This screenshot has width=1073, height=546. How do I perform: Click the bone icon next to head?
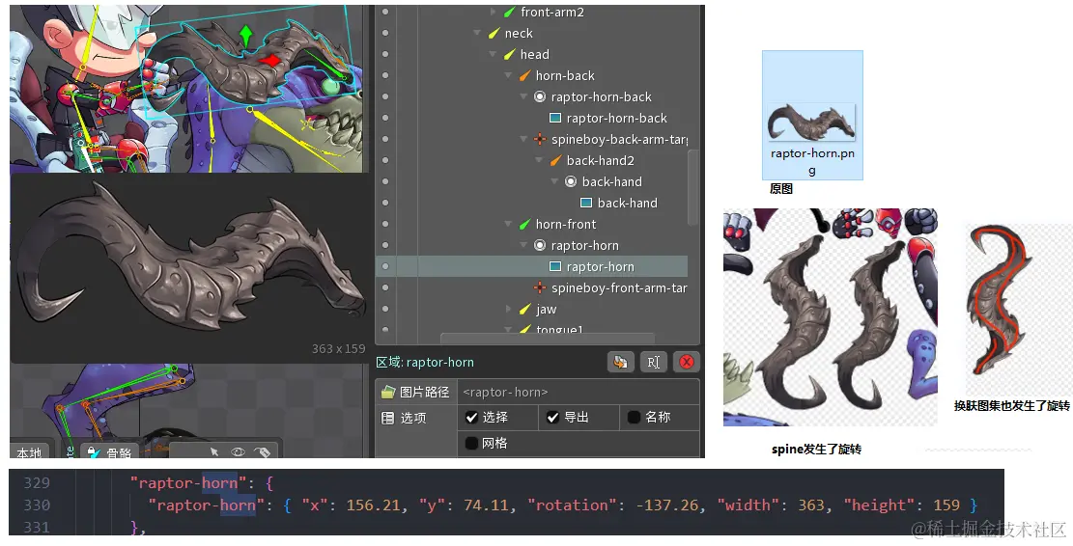tap(509, 55)
